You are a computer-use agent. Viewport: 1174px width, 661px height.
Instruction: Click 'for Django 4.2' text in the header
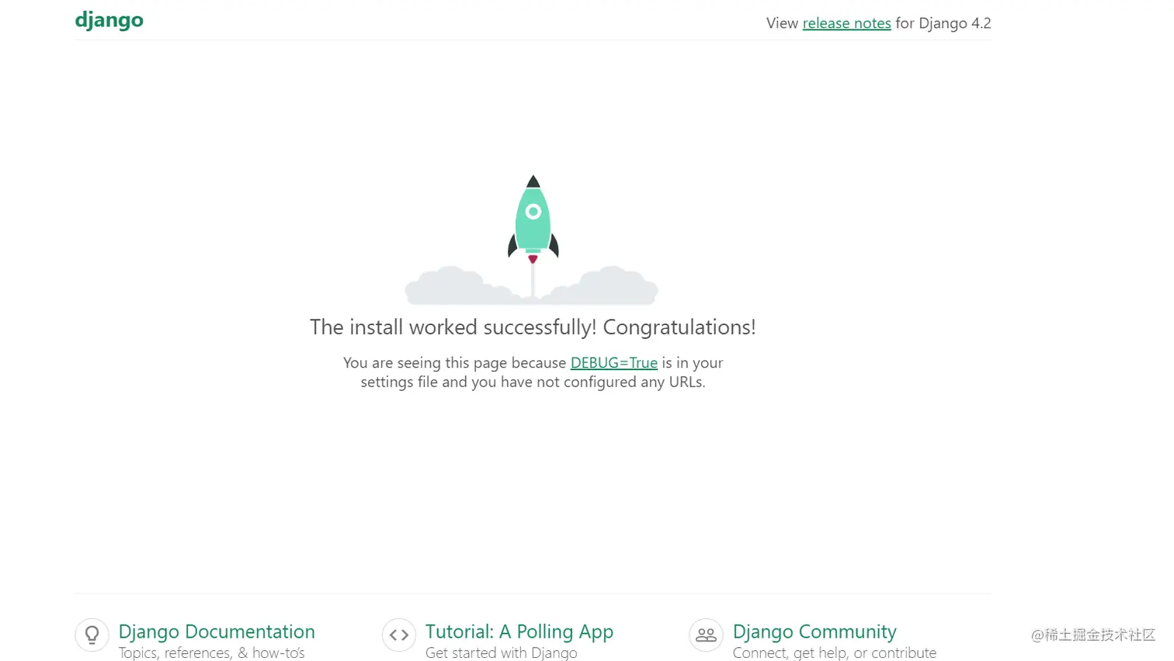[x=943, y=23]
